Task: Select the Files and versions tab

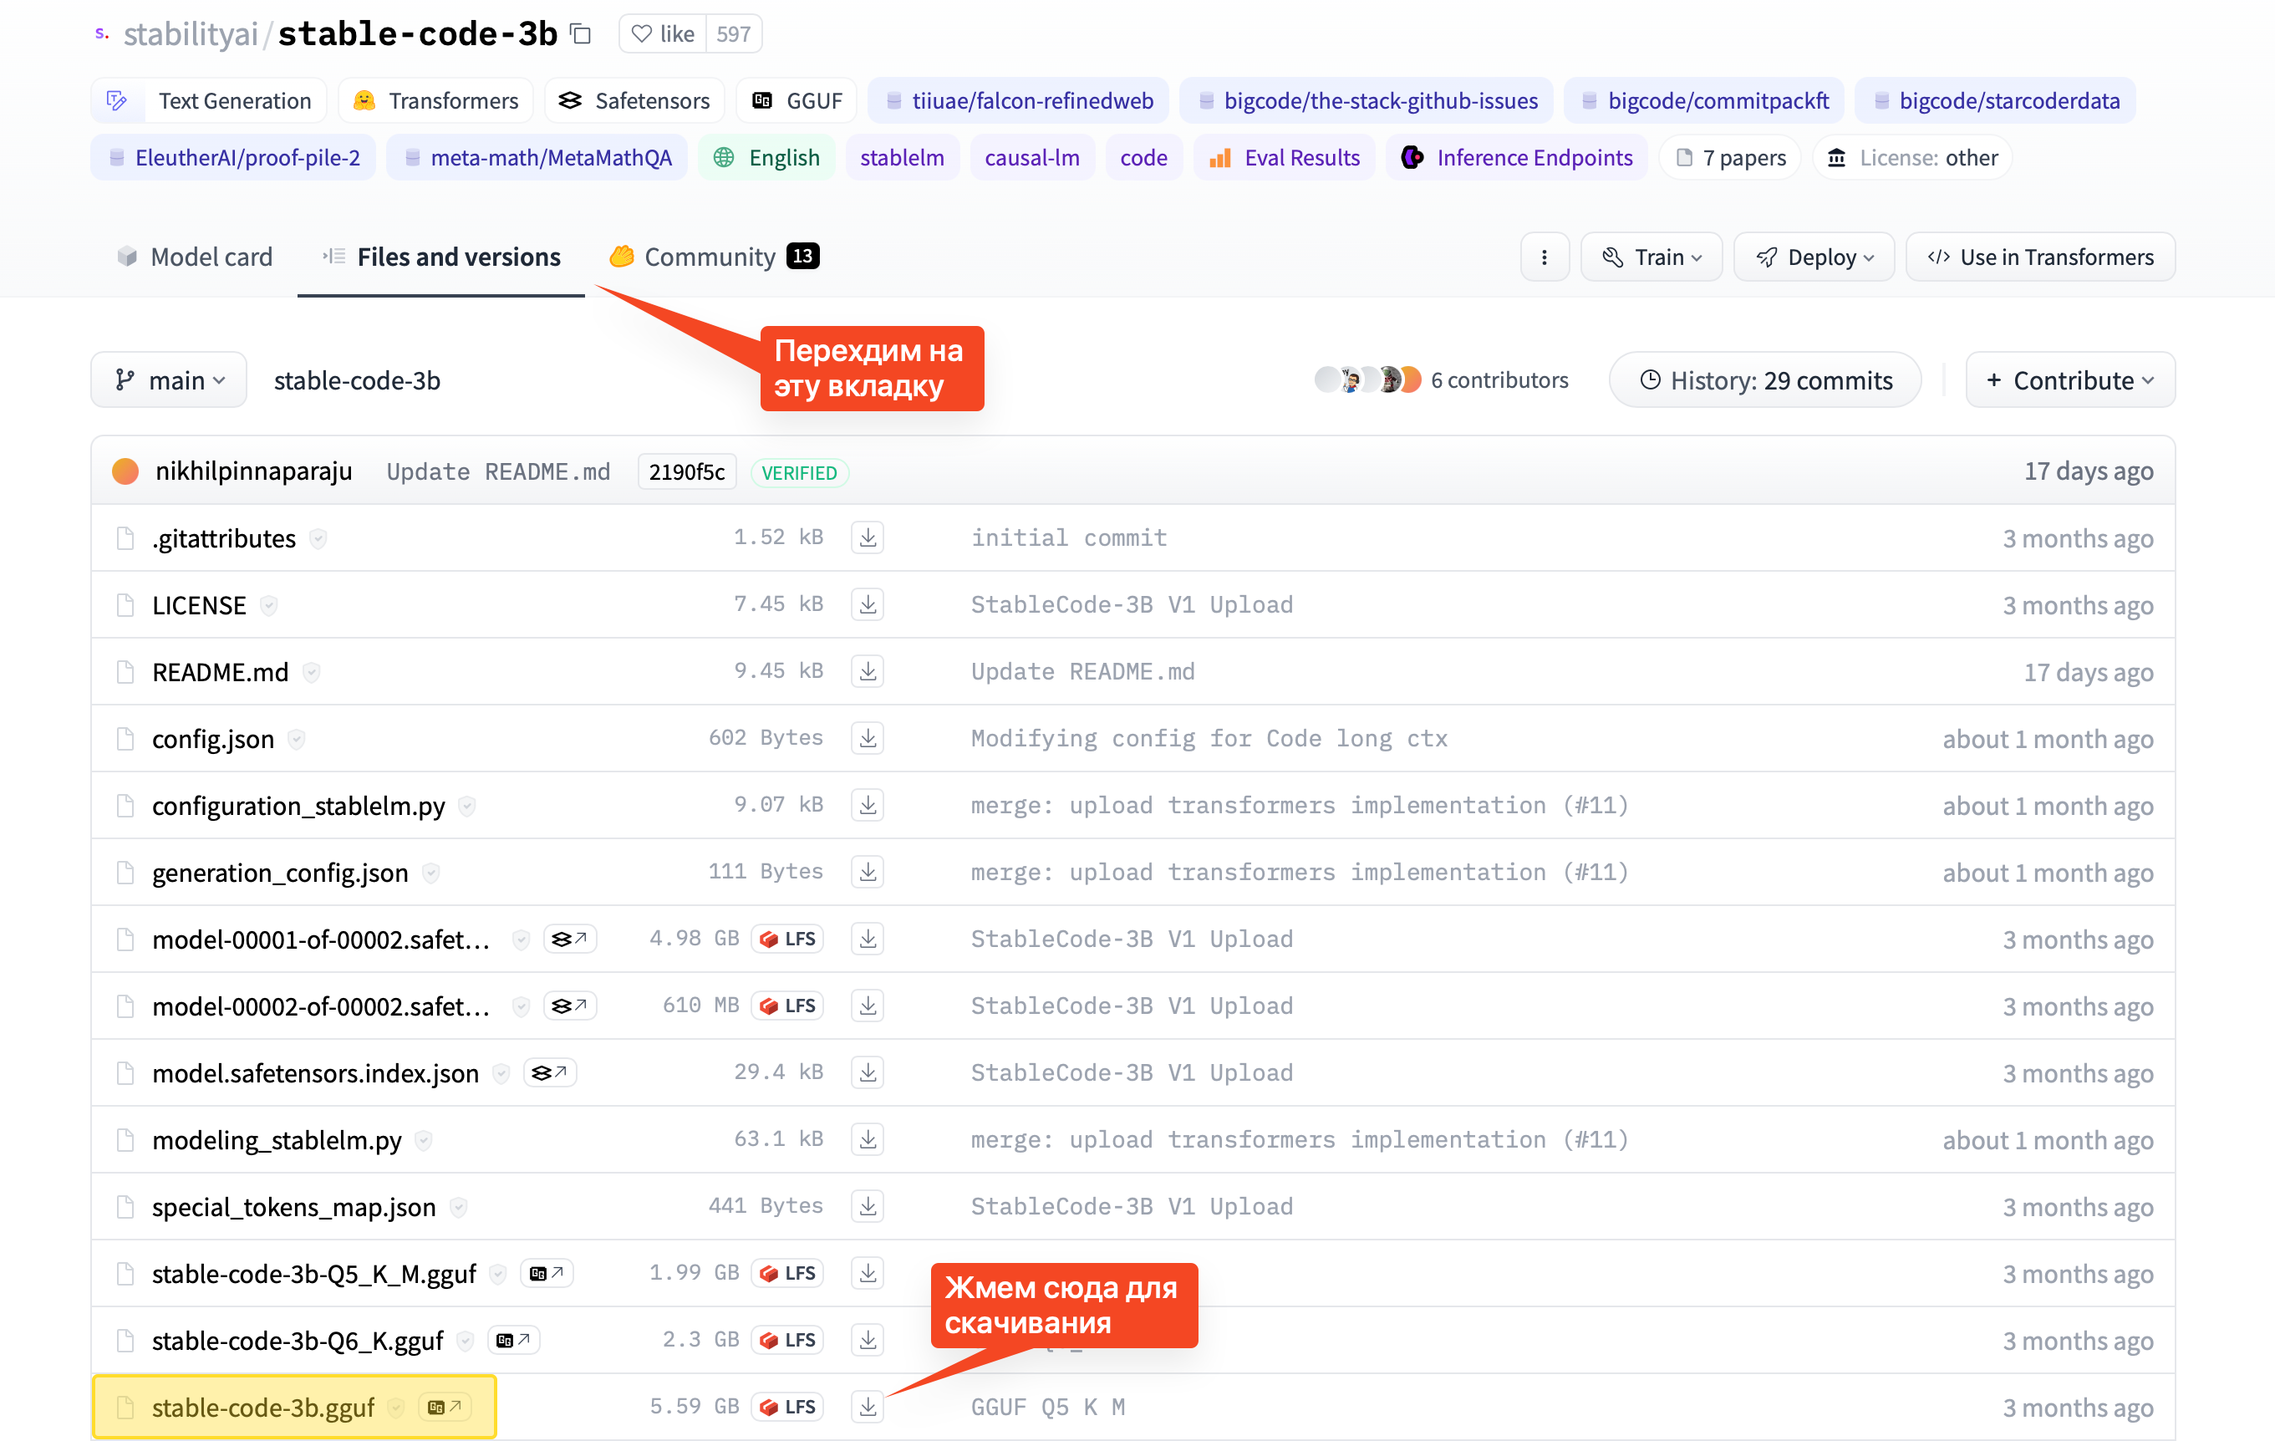Action: point(441,257)
